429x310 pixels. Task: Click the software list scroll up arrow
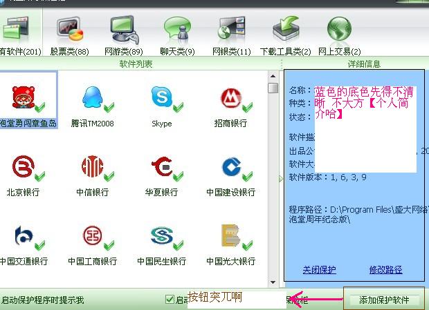273,76
